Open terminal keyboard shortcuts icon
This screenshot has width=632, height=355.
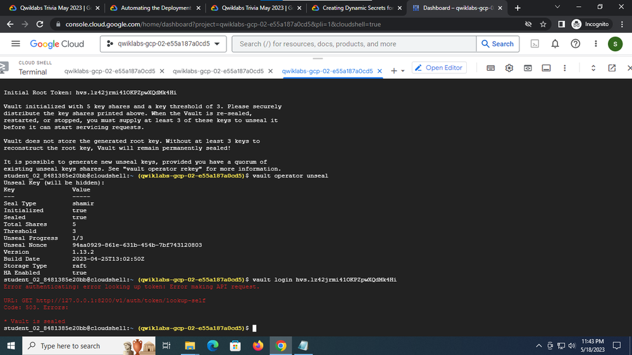tap(490, 68)
